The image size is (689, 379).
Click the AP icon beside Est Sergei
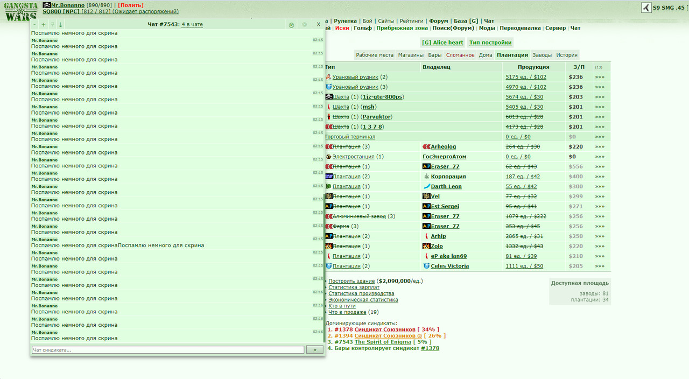pos(426,206)
